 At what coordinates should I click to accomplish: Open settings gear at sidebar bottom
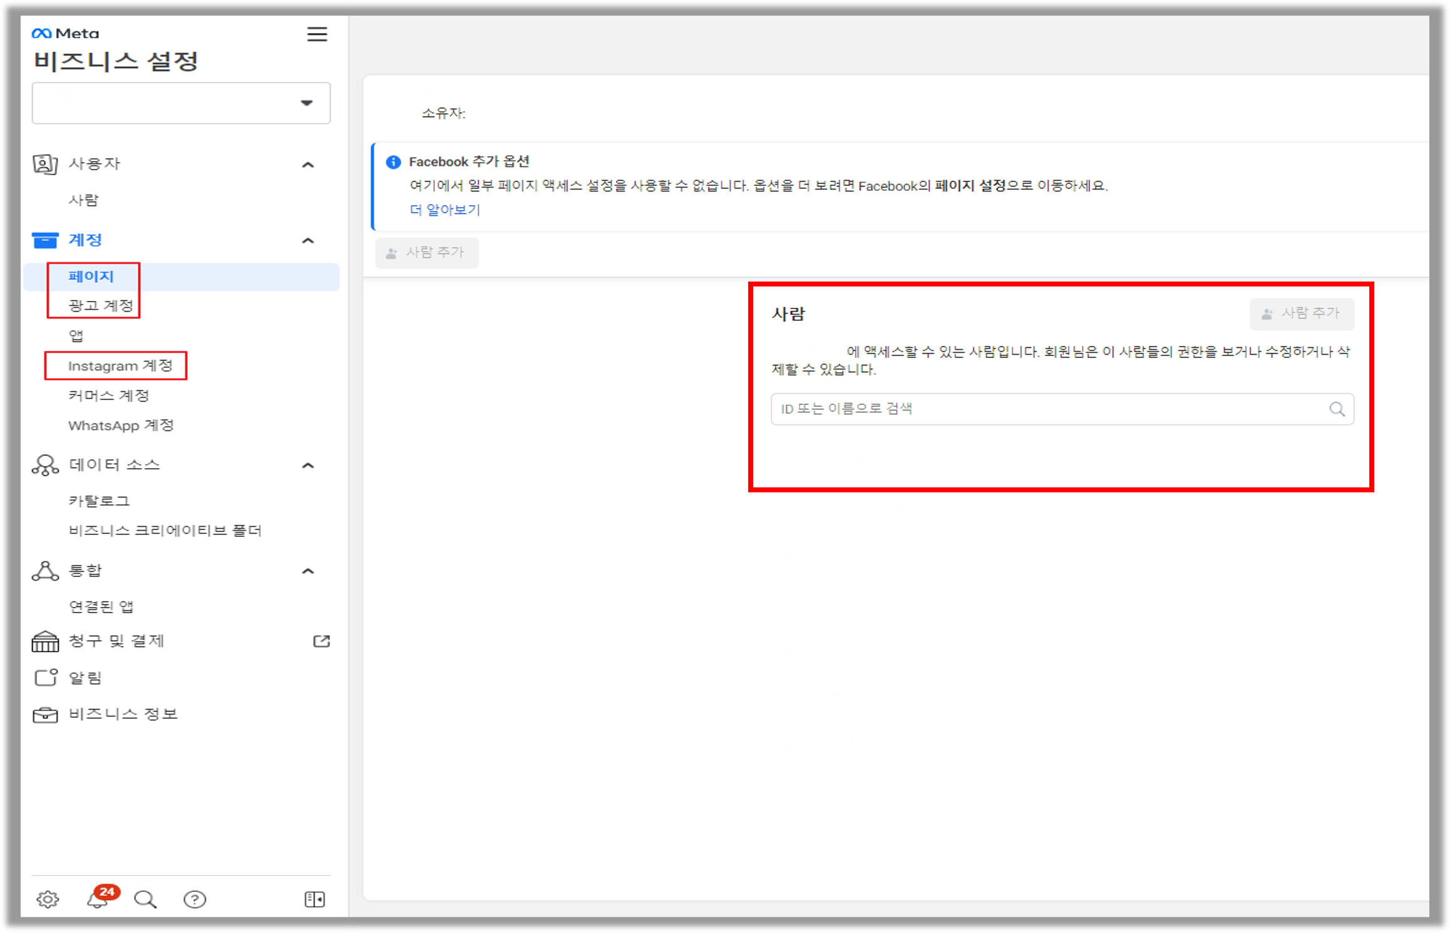pyautogui.click(x=48, y=899)
